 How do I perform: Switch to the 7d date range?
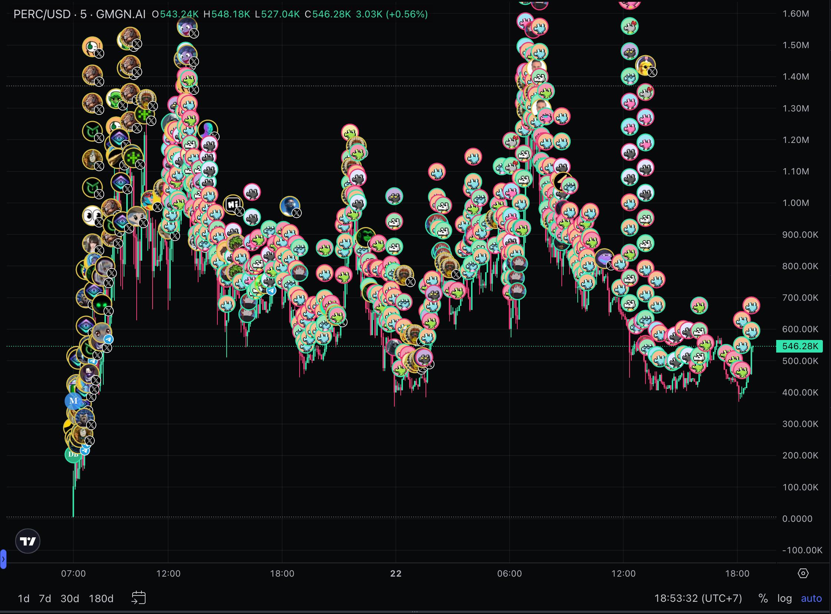click(x=45, y=598)
